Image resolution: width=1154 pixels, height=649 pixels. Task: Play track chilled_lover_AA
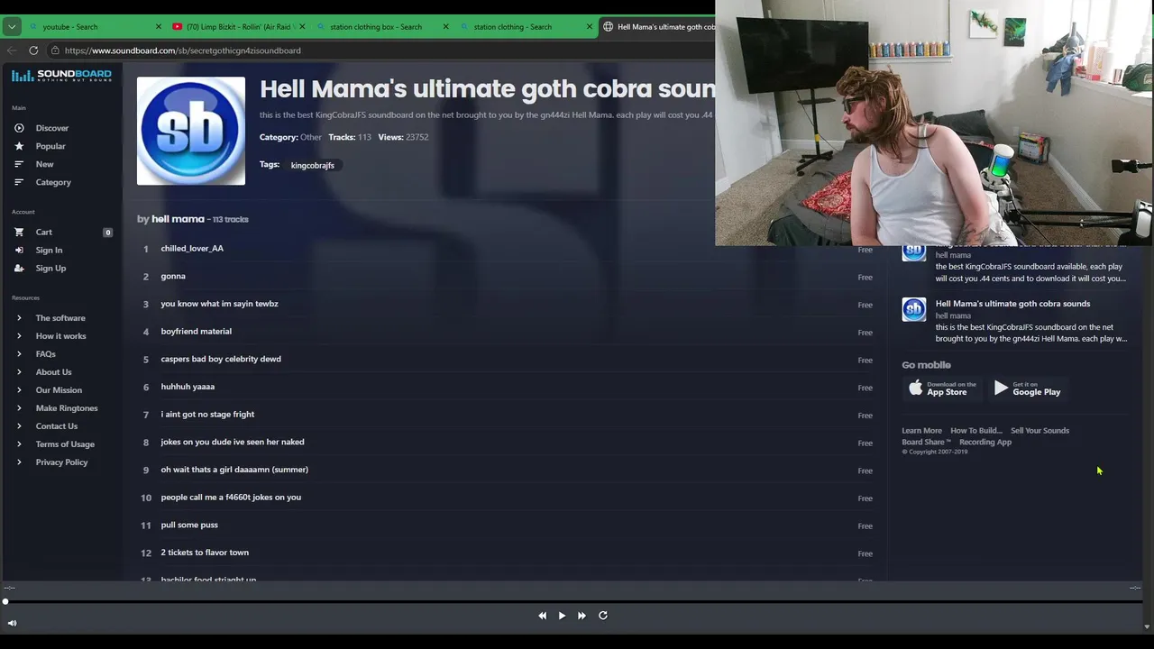coord(192,249)
